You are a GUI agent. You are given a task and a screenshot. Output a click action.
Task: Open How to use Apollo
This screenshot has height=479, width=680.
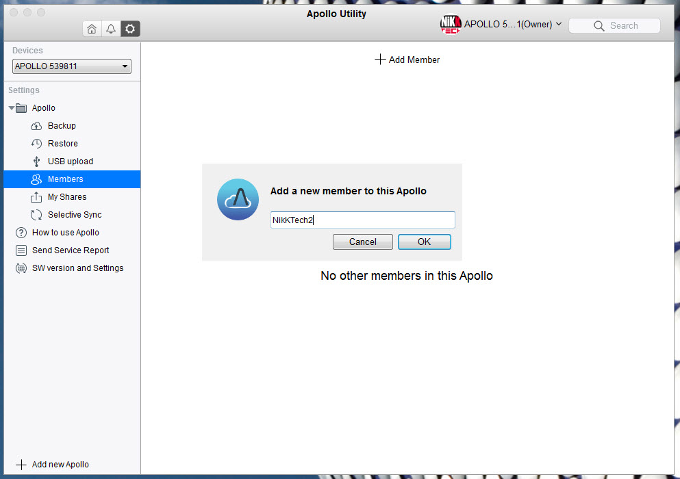(66, 233)
